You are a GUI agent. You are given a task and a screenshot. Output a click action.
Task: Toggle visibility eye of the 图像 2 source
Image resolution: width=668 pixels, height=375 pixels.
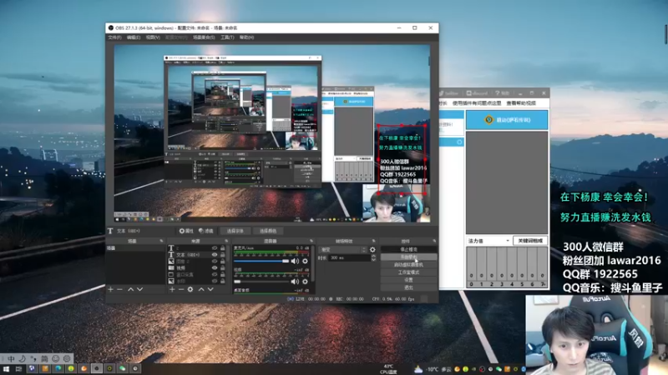(x=215, y=261)
